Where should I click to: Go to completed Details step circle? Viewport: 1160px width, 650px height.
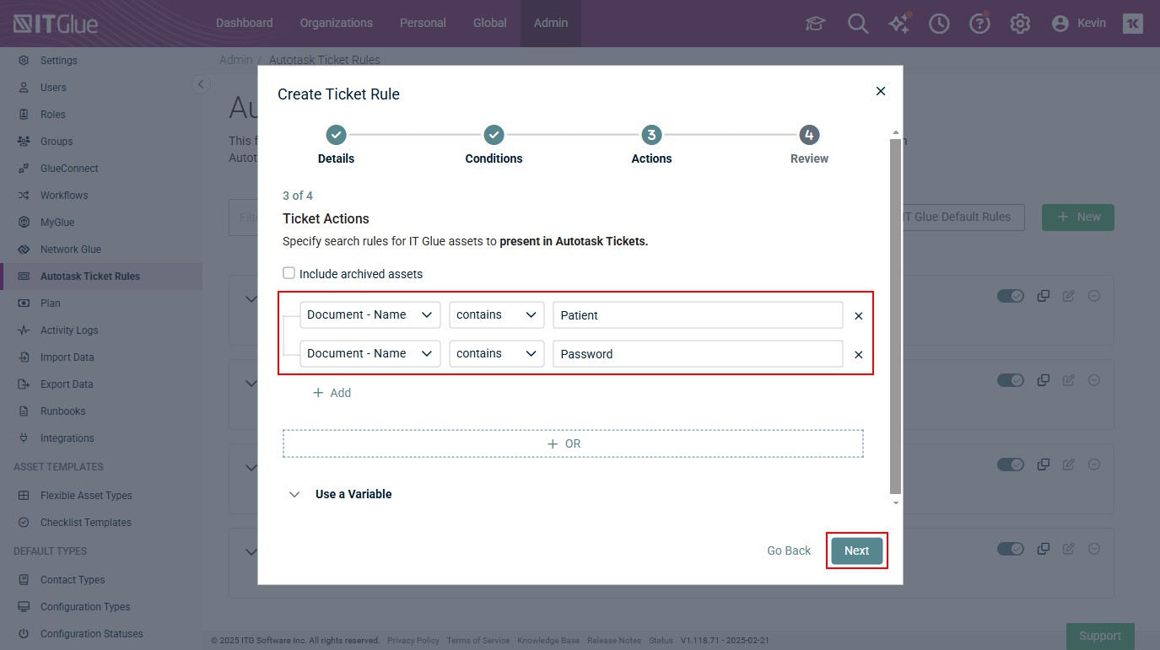(336, 135)
